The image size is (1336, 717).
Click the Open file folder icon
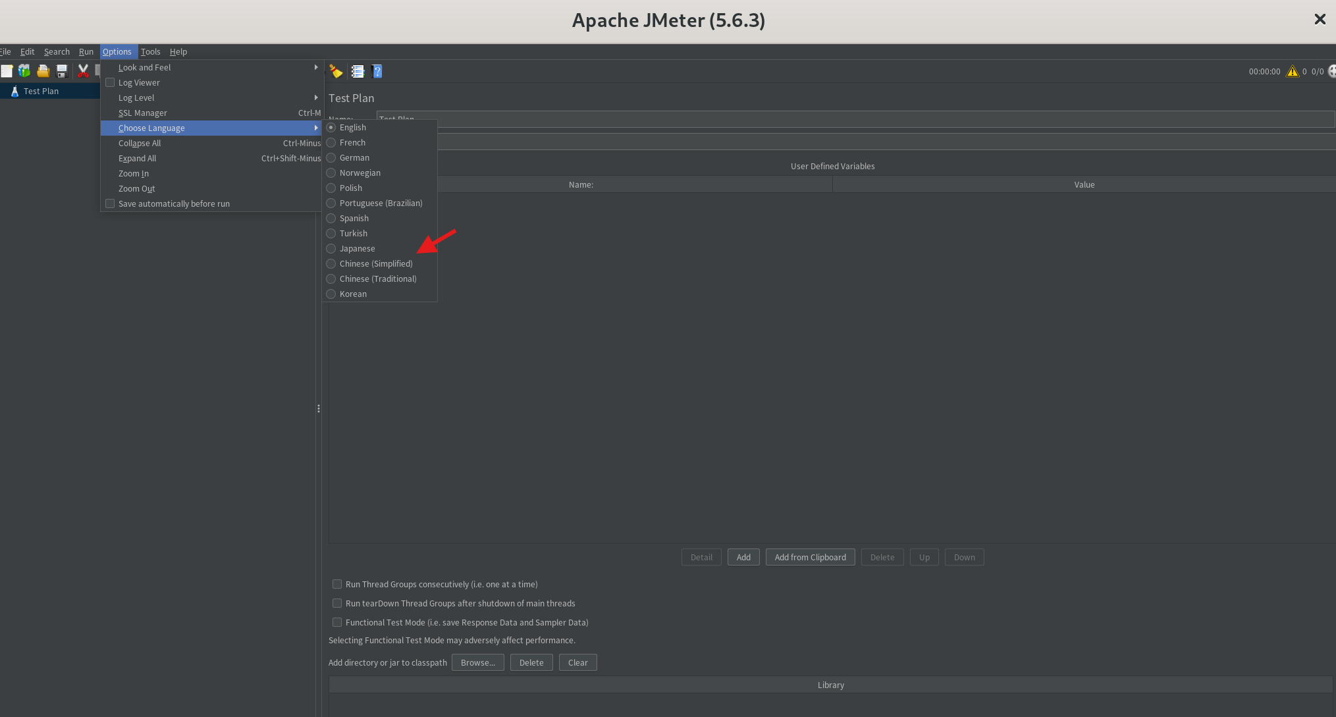tap(43, 71)
